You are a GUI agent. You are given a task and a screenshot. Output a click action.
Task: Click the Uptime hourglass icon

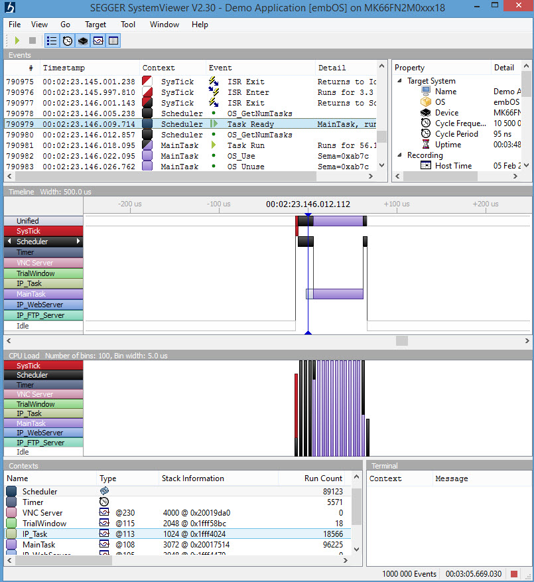426,145
